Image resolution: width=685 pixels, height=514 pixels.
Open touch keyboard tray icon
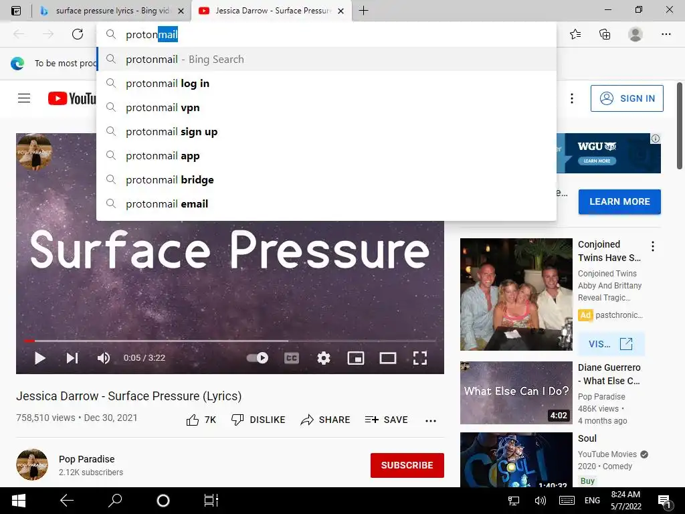(567, 501)
